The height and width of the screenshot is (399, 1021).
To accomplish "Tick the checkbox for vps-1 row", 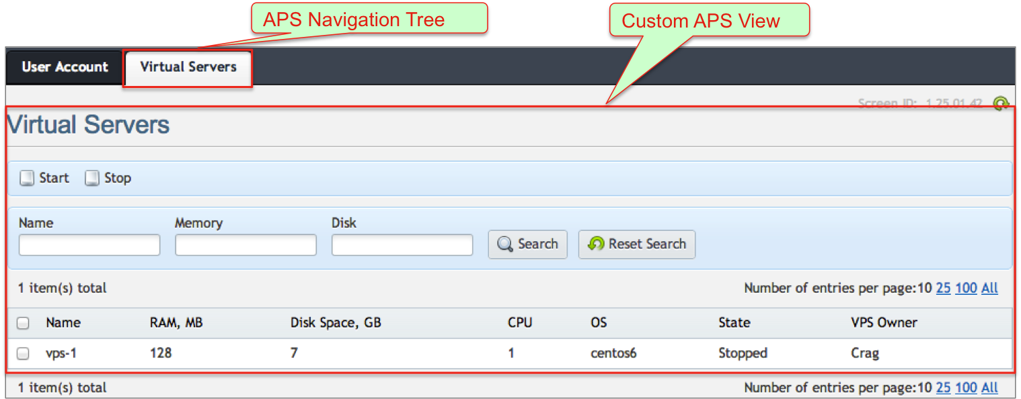I will click(x=23, y=353).
